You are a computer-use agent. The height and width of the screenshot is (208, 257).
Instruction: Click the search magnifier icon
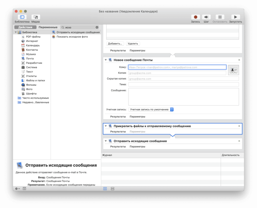[x=63, y=27]
